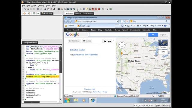Click the Find binoculars icon
The height and width of the screenshot is (108, 192).
point(54,9)
